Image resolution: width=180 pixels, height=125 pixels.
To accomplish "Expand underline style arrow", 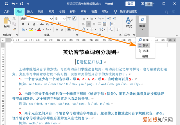I will tap(37, 24).
